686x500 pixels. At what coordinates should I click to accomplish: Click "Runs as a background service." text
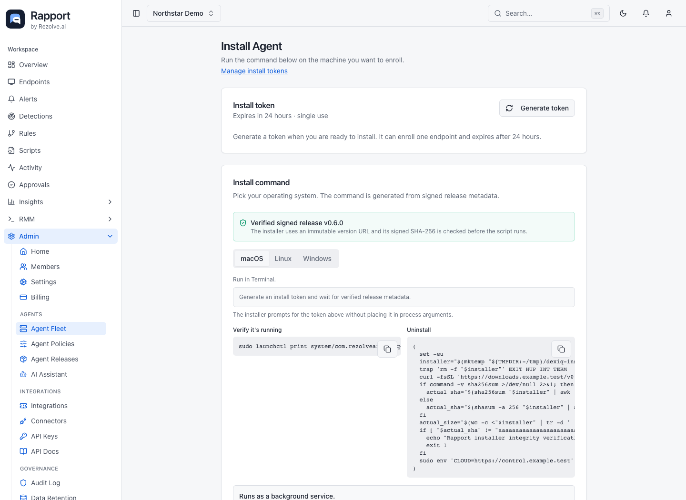click(x=287, y=496)
